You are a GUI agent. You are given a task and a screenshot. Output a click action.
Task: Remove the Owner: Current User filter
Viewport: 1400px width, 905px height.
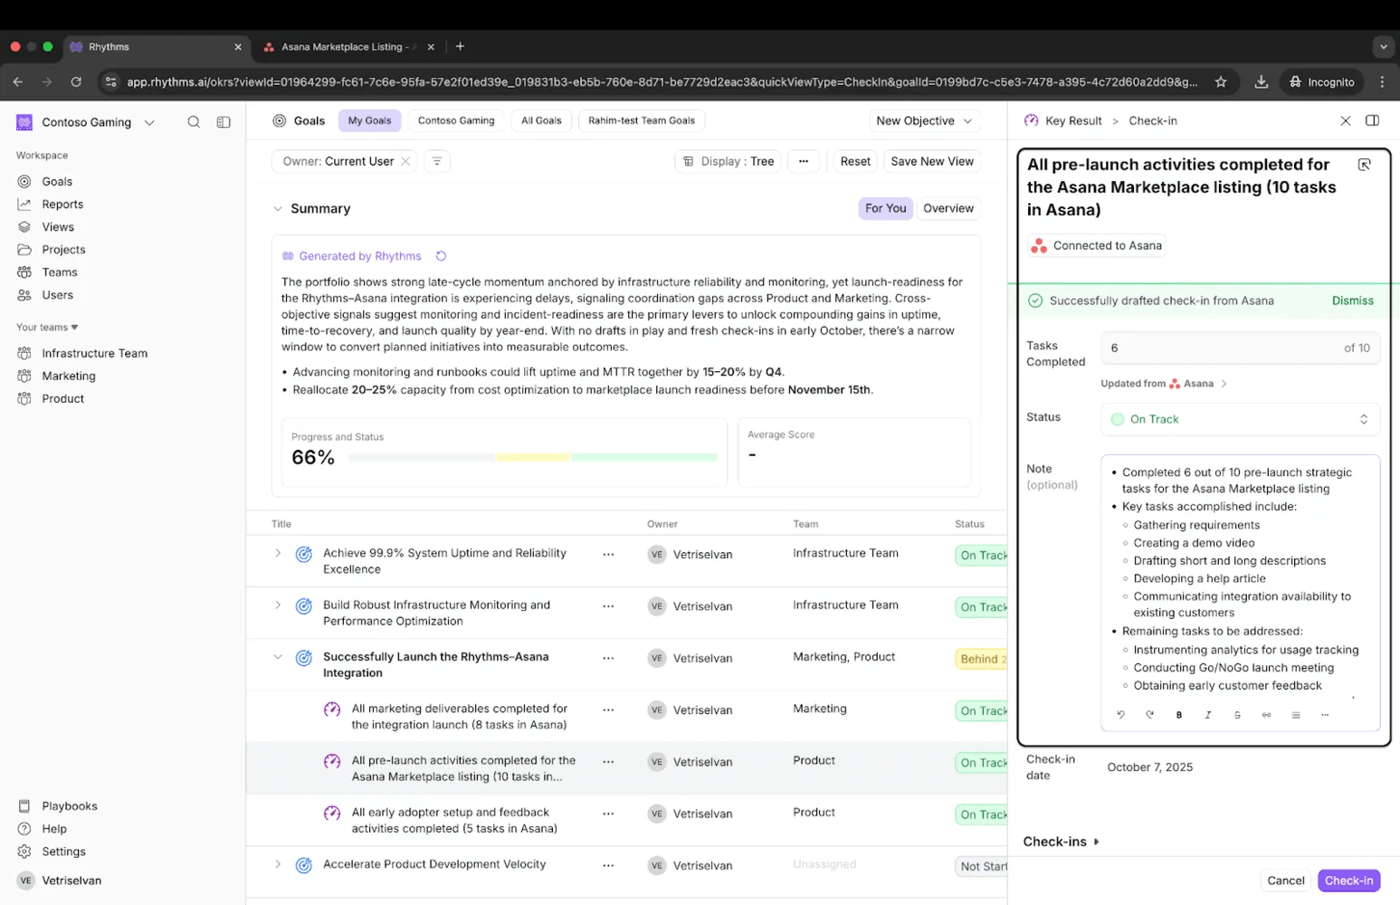tap(405, 161)
